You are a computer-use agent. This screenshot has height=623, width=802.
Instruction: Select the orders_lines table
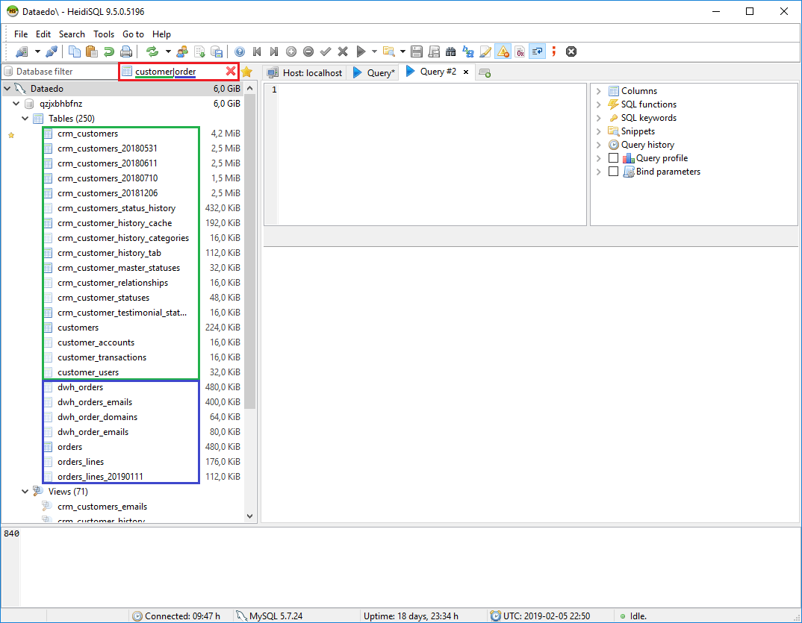point(81,462)
